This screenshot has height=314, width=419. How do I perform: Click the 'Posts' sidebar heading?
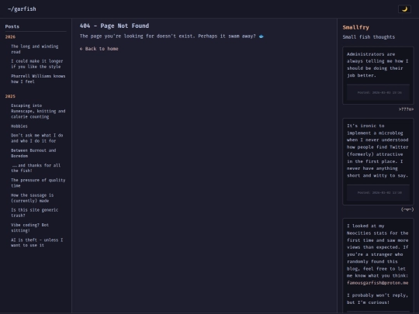pyautogui.click(x=12, y=26)
